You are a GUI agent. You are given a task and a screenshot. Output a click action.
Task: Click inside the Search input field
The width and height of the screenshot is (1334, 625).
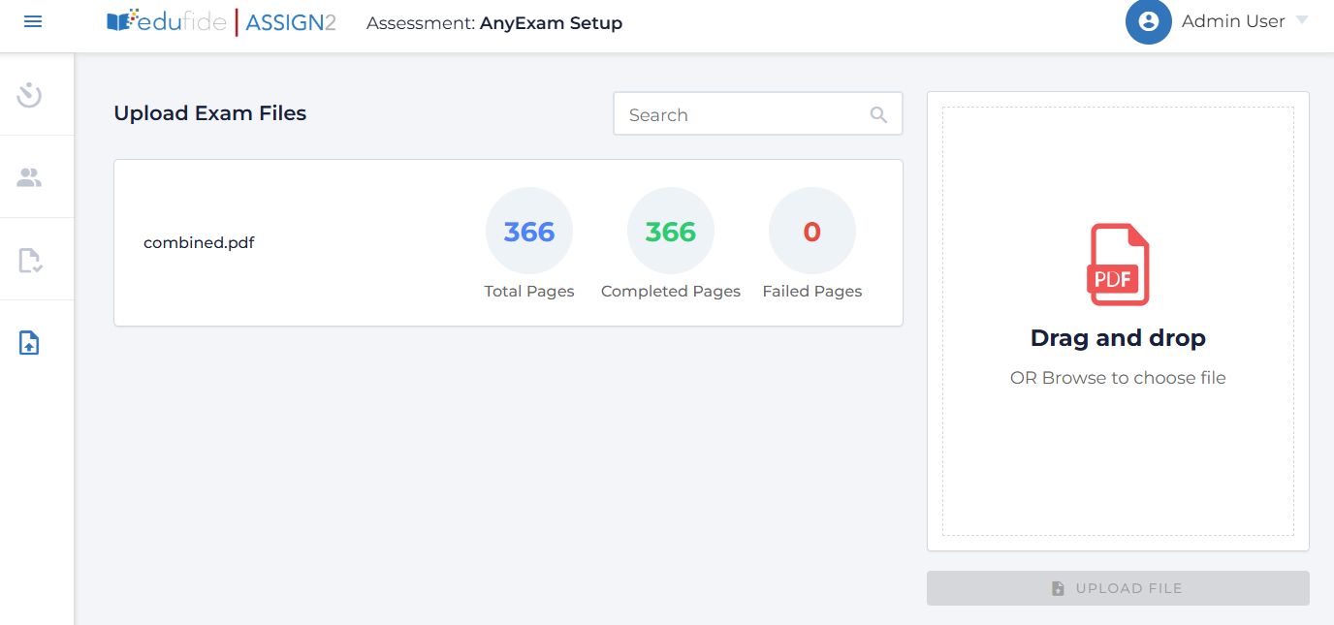click(x=746, y=113)
